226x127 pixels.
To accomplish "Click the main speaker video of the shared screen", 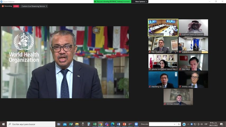I will (65, 62).
